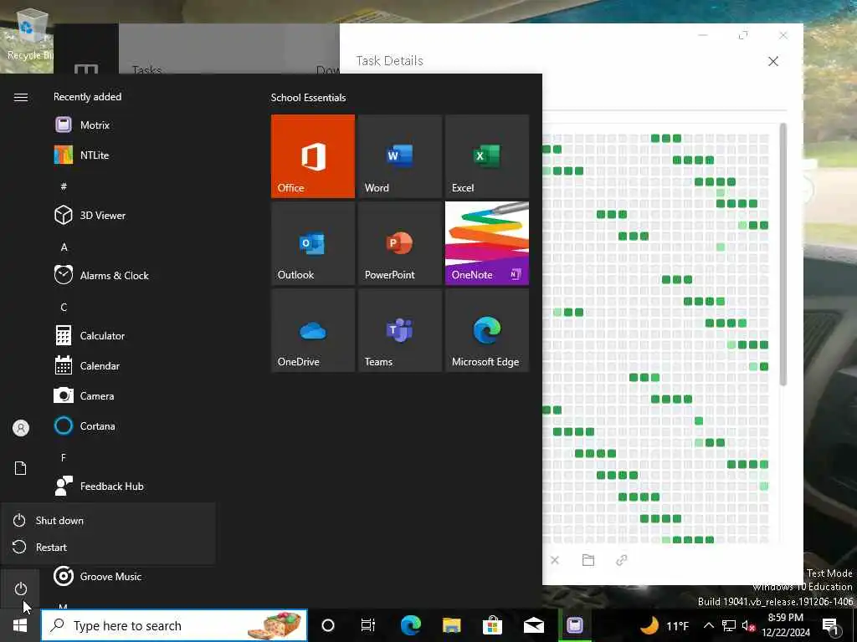Image resolution: width=857 pixels, height=642 pixels.
Task: Open the Word tile
Action: coord(399,156)
